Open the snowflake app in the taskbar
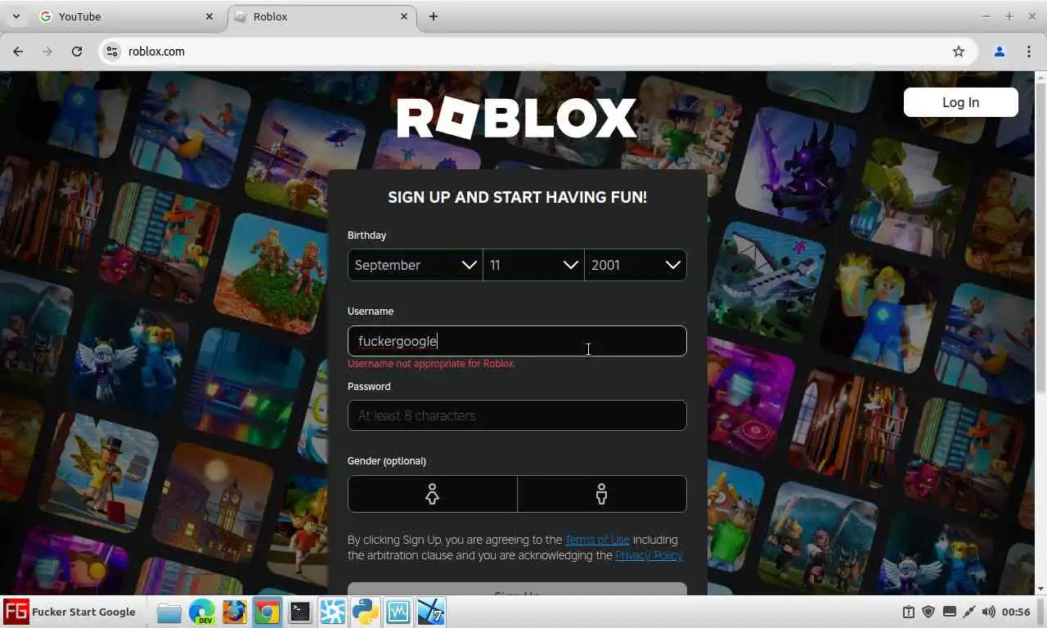Image resolution: width=1047 pixels, height=628 pixels. point(333,612)
